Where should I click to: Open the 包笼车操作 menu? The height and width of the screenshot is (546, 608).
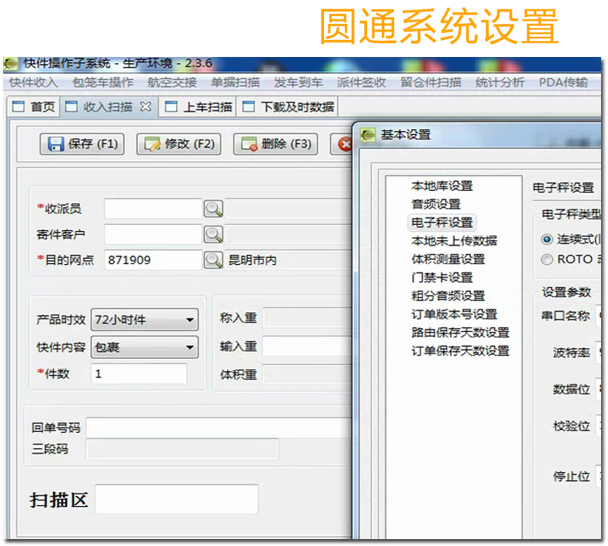103,82
